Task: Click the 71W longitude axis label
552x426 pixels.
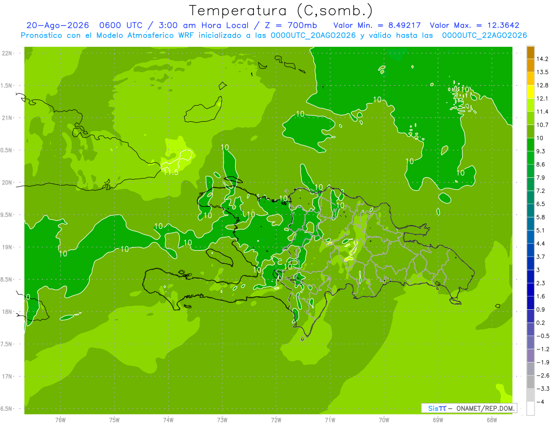Action: point(330,420)
